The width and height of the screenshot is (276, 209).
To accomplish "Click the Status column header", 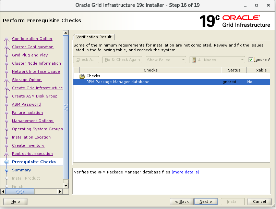I will coord(234,70).
